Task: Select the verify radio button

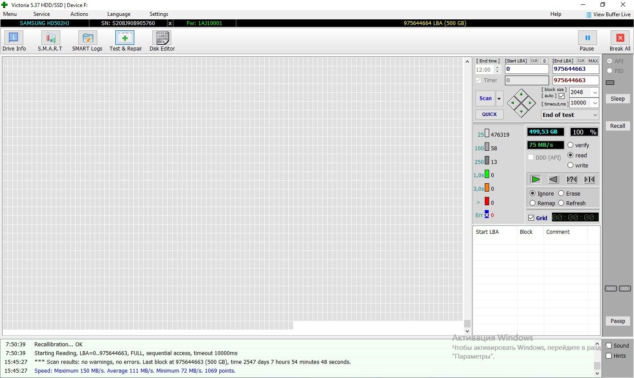Action: coord(570,145)
